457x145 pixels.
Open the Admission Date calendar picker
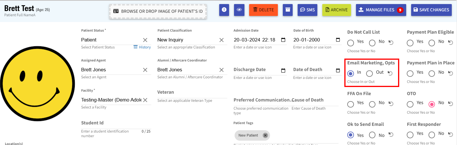coord(283,40)
